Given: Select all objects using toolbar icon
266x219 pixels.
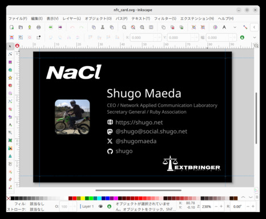Looking at the screenshot, I should point(11,38).
